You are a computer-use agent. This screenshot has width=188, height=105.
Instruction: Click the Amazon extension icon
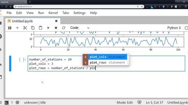pyautogui.click(x=147, y=7)
